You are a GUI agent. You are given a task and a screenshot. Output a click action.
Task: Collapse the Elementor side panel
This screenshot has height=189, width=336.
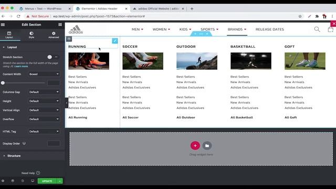(x=67, y=103)
